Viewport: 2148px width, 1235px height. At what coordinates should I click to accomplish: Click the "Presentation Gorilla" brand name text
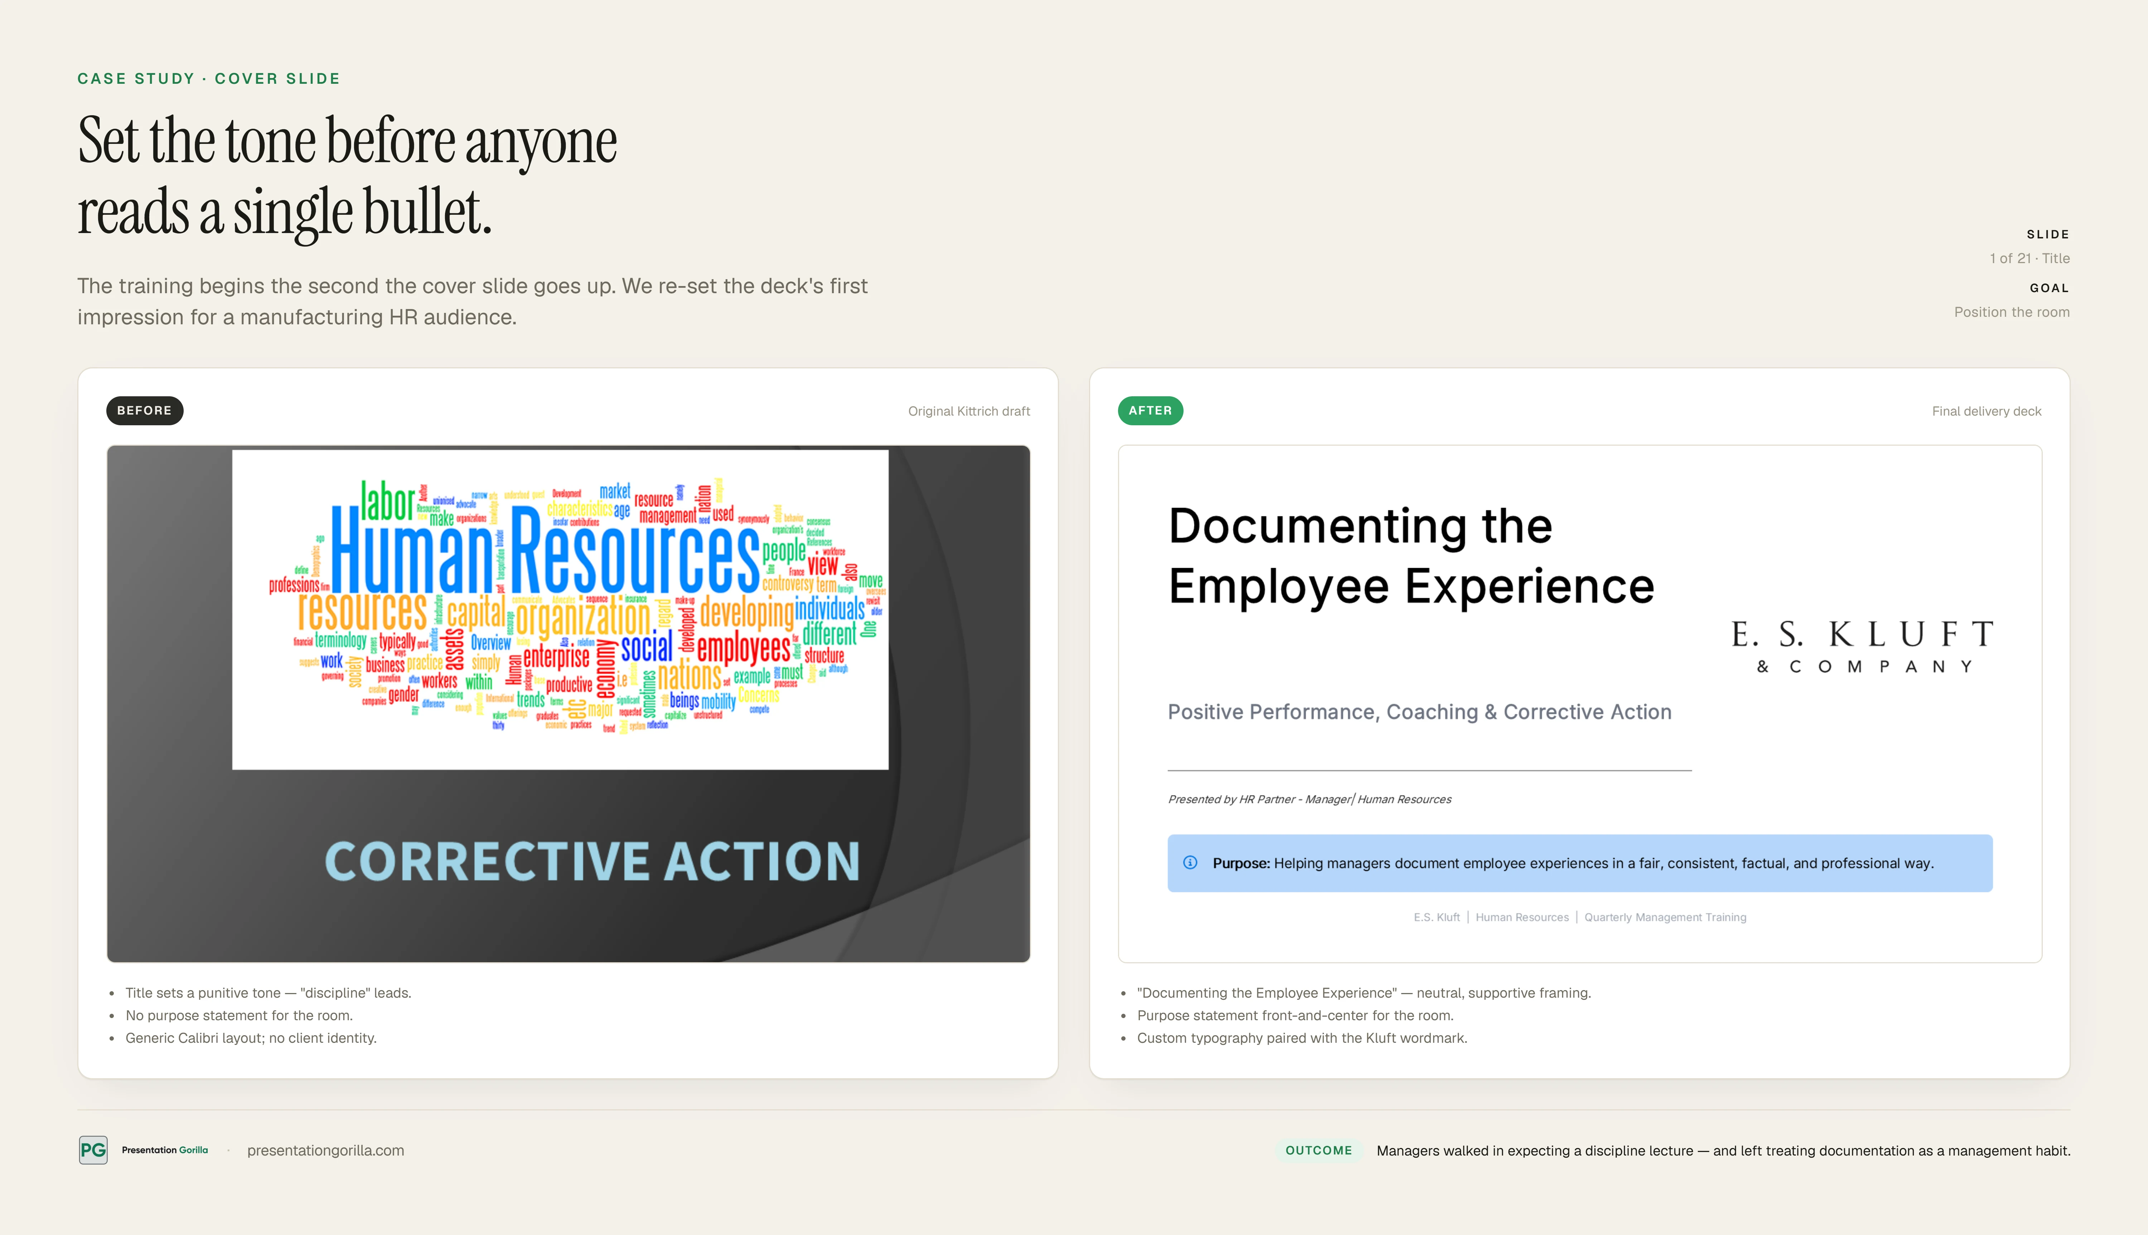pyautogui.click(x=165, y=1150)
